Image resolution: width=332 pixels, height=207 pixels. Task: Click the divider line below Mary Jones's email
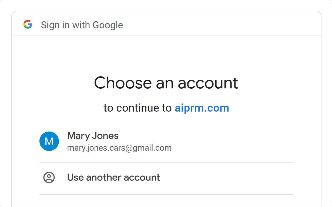[x=166, y=162]
